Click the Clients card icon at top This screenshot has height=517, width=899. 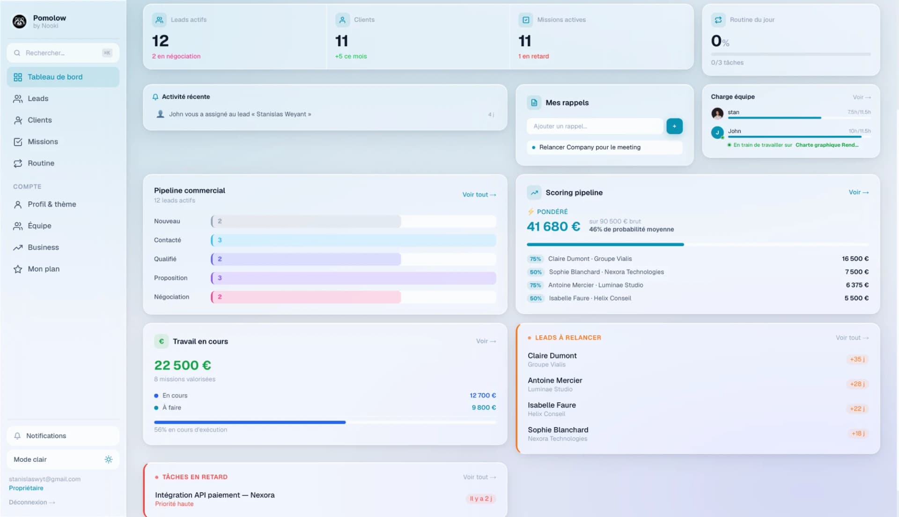coord(342,20)
